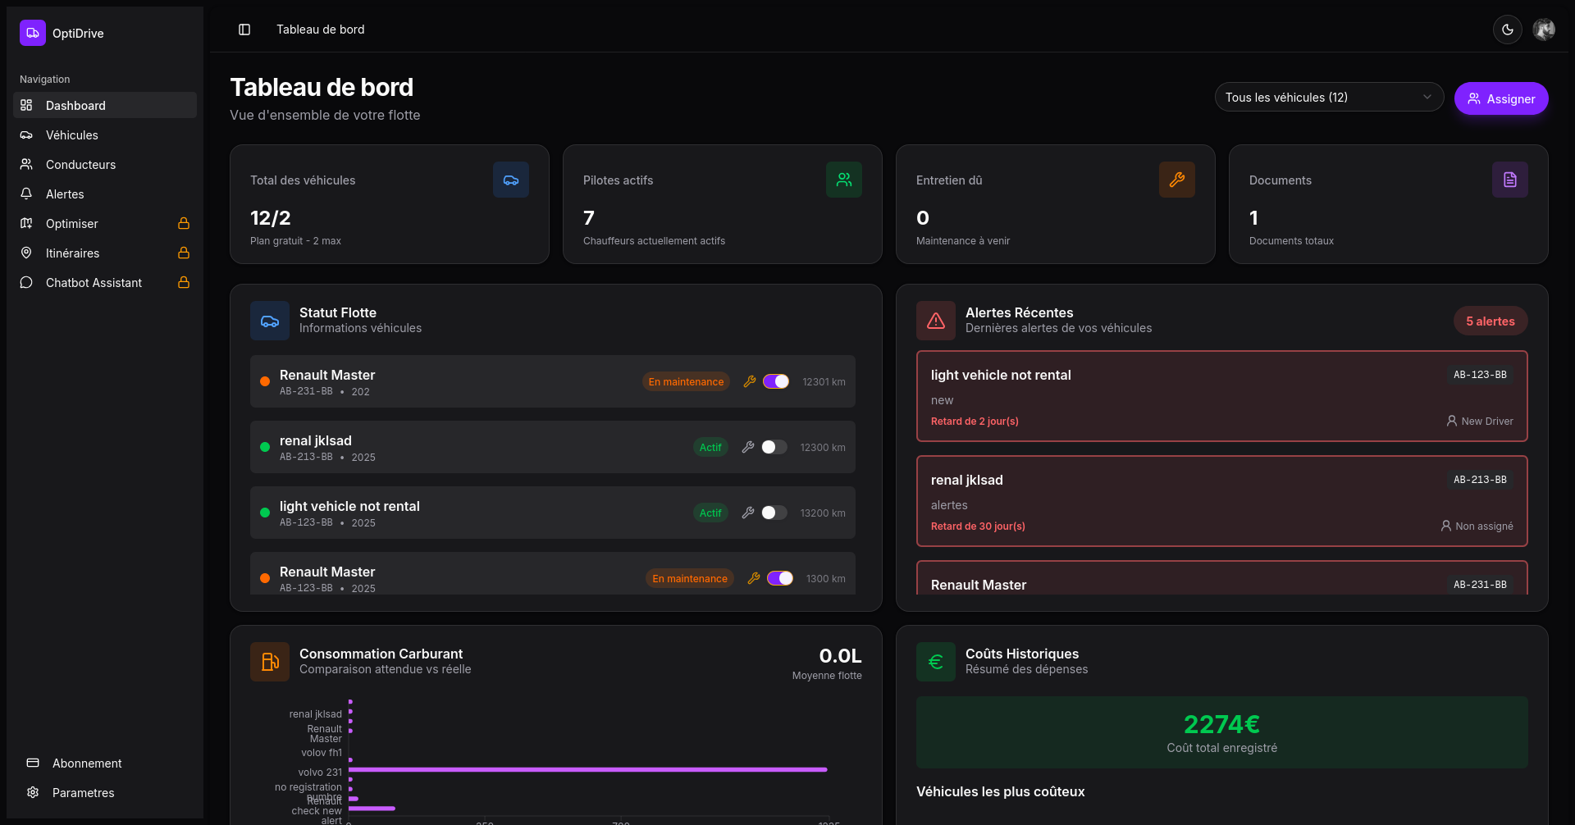Click the Consommation Carburant fuel pump icon
This screenshot has height=825, width=1575.
coord(270,662)
